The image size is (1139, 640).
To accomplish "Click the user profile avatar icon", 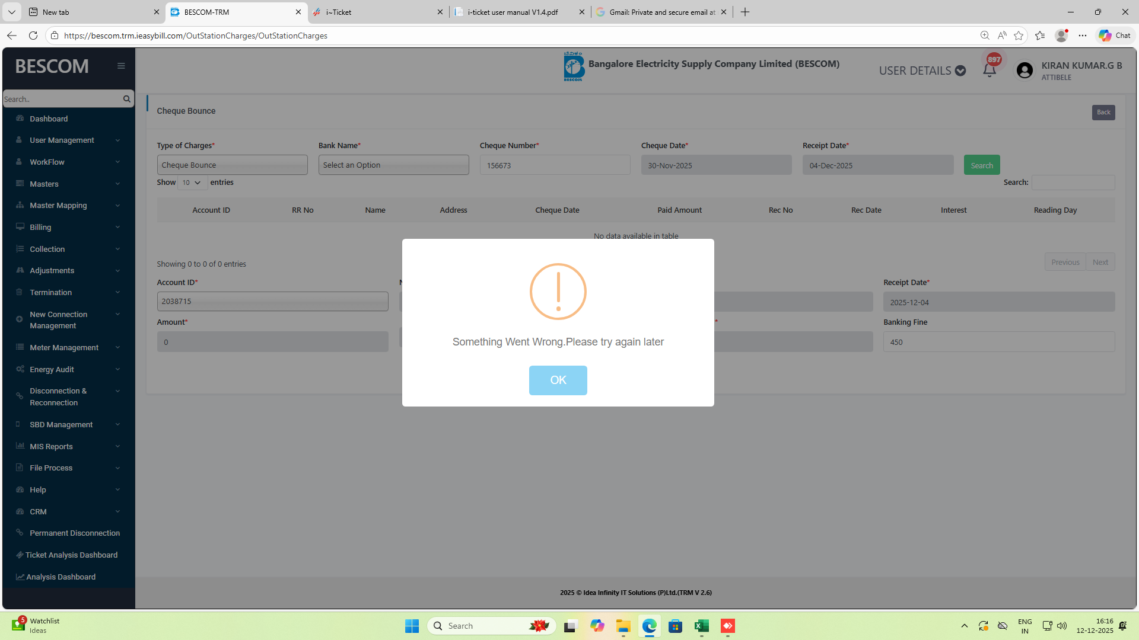I will [1025, 71].
